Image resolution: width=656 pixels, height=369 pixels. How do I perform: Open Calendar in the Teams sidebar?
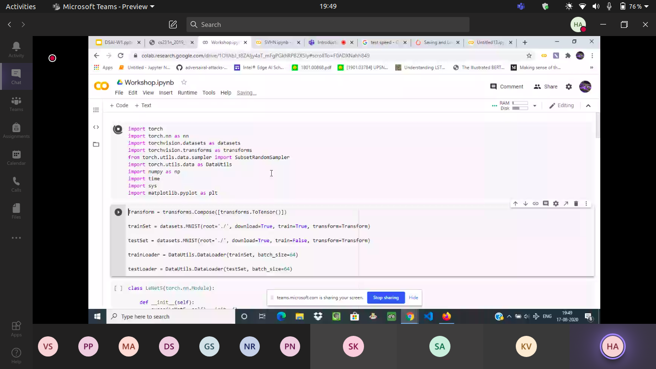pos(16,157)
